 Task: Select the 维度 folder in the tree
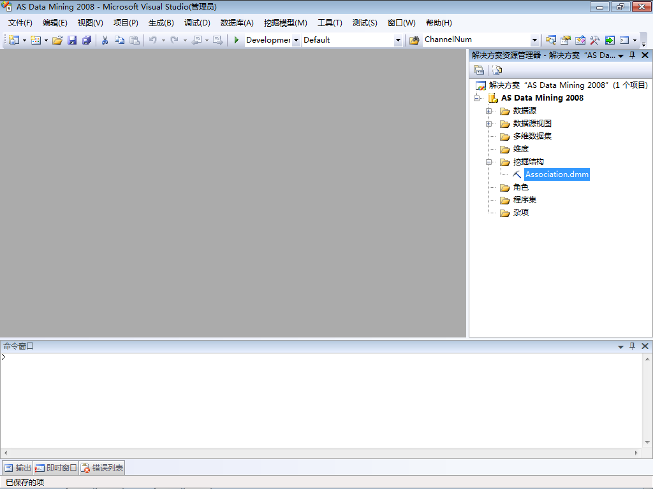point(520,149)
